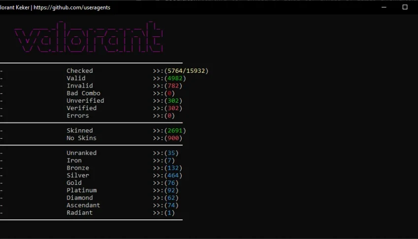Select the 'No Skins' label
Viewport: 418px width, 239px height.
point(82,138)
